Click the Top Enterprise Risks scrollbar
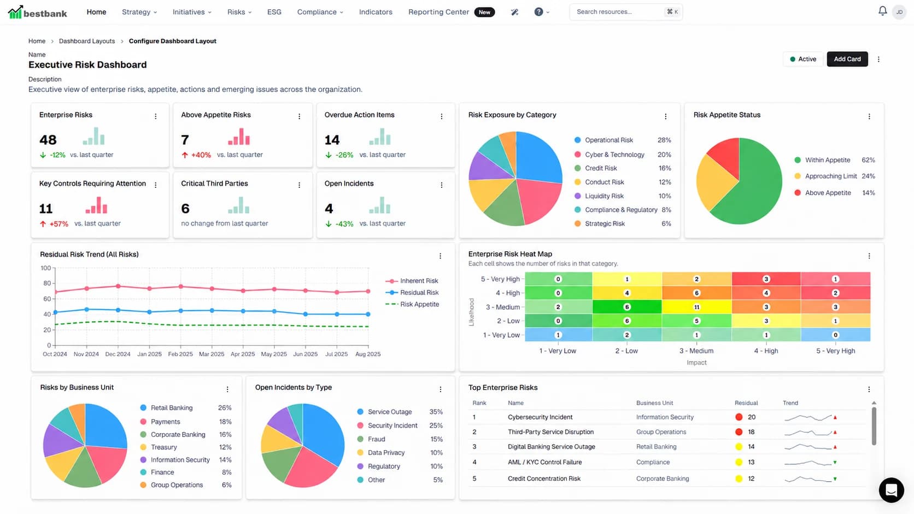 pos(874,426)
